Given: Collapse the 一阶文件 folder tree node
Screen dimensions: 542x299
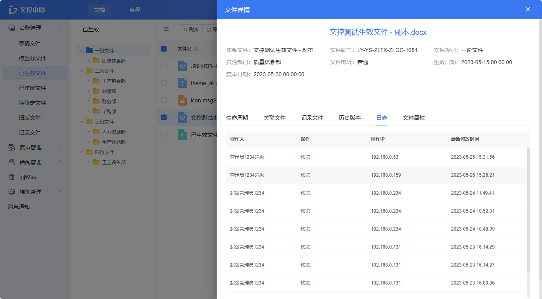Looking at the screenshot, I should pyautogui.click(x=82, y=50).
